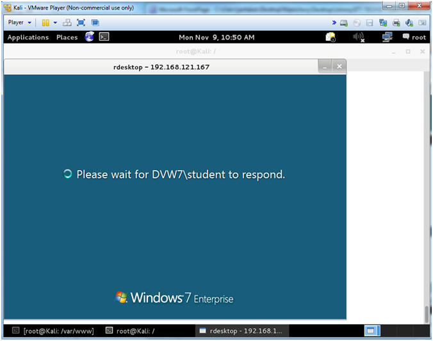Click the floppy drive device icon

(x=370, y=23)
